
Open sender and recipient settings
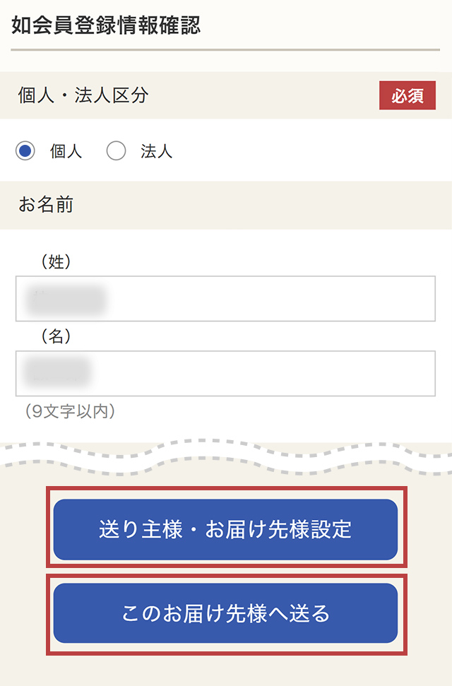pos(225,529)
